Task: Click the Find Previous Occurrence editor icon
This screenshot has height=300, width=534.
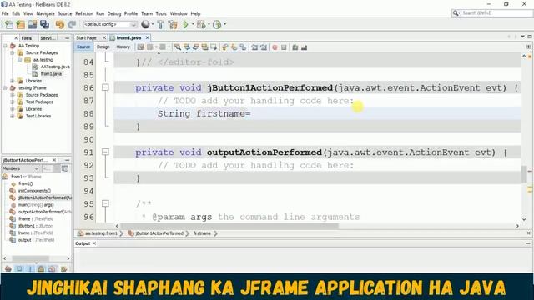Action: pyautogui.click(x=187, y=47)
